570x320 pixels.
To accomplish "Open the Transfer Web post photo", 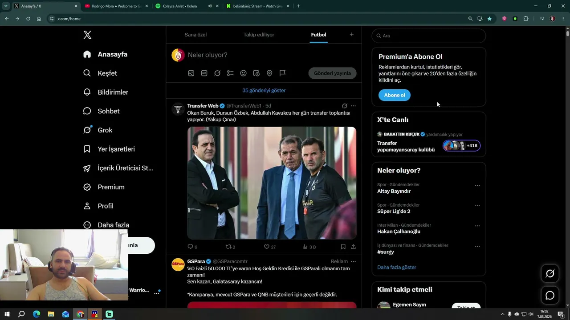I will point(272,183).
